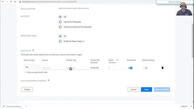Click the Cancel button
The height and width of the screenshot is (109, 194).
pyautogui.click(x=133, y=90)
